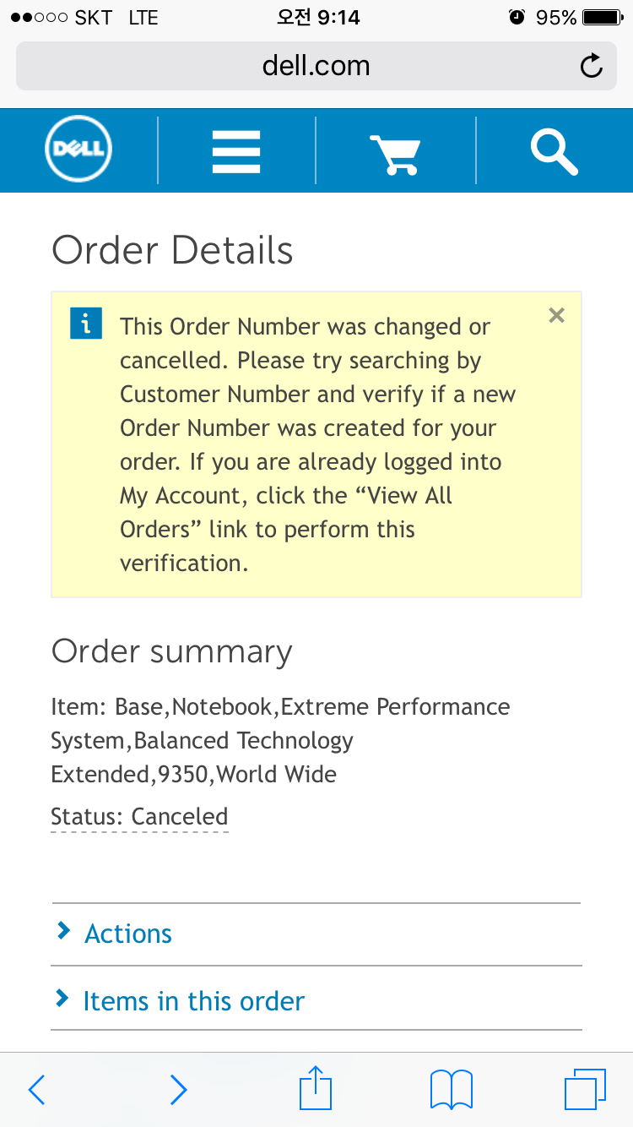The height and width of the screenshot is (1127, 633).
Task: Tap the search magnifier icon
Action: point(554,150)
